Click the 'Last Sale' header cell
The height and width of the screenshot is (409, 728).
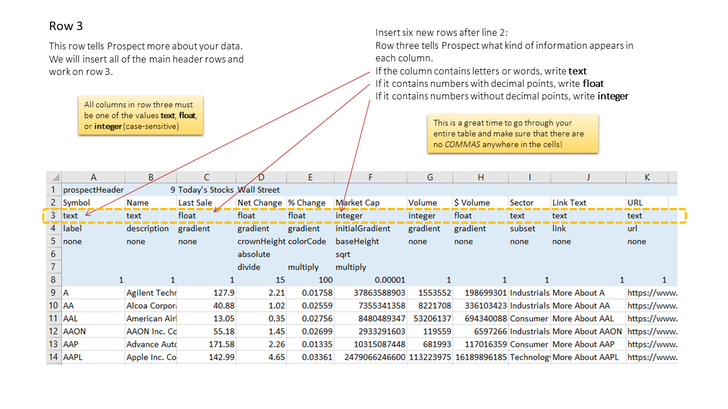pos(206,203)
